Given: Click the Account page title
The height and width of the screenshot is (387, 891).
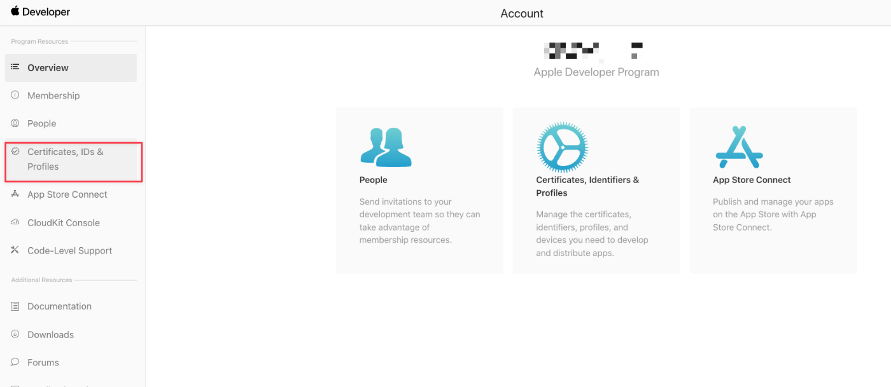Looking at the screenshot, I should (x=522, y=13).
